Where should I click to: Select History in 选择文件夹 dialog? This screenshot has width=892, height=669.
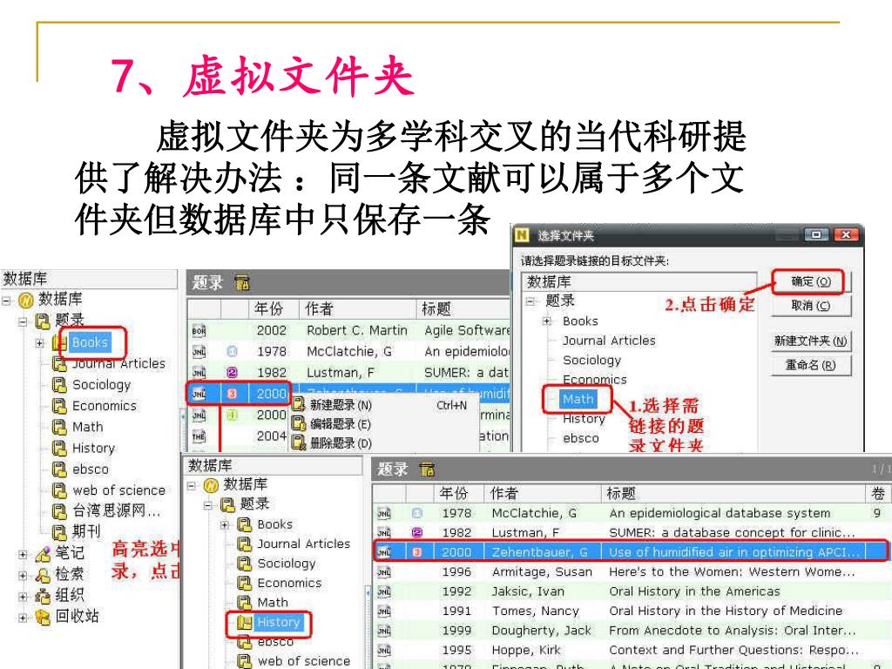click(x=584, y=419)
